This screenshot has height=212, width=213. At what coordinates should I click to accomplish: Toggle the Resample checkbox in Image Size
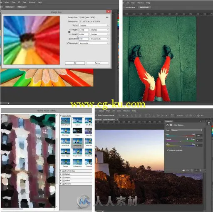pyautogui.click(x=68, y=43)
